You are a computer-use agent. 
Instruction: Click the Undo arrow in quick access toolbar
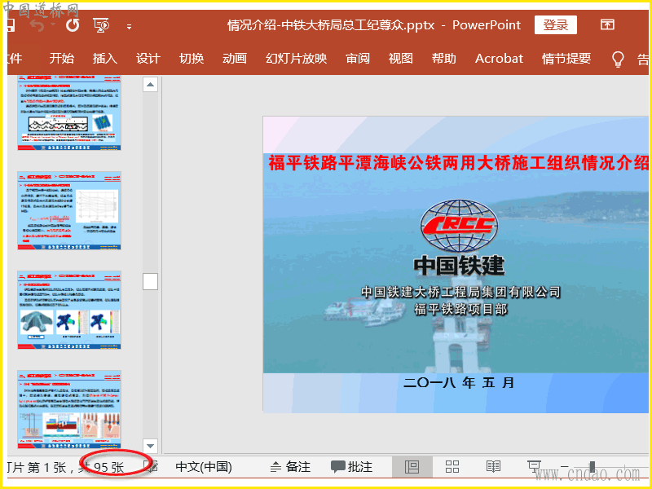coord(37,25)
